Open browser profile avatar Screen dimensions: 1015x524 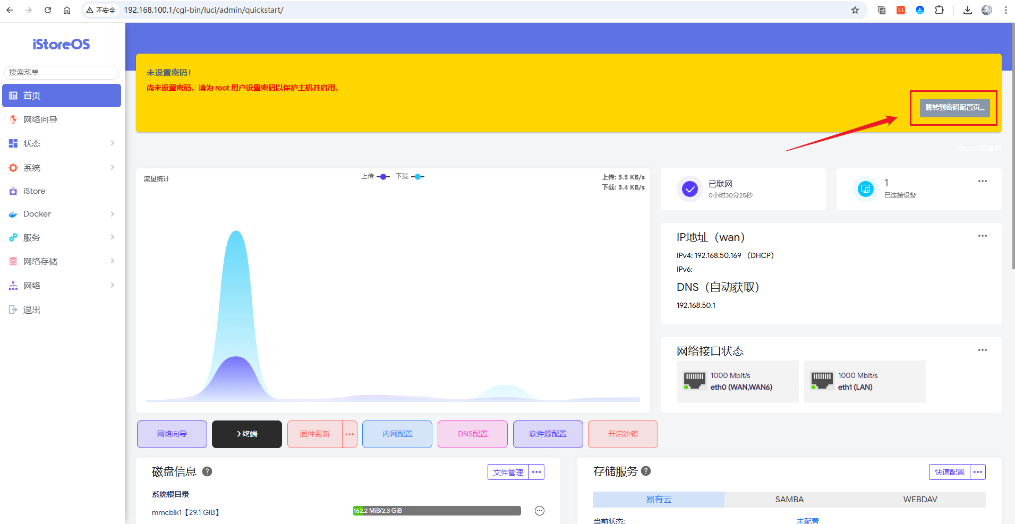click(x=987, y=10)
